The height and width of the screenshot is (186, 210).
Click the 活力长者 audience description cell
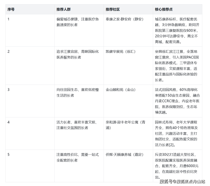click(77, 125)
